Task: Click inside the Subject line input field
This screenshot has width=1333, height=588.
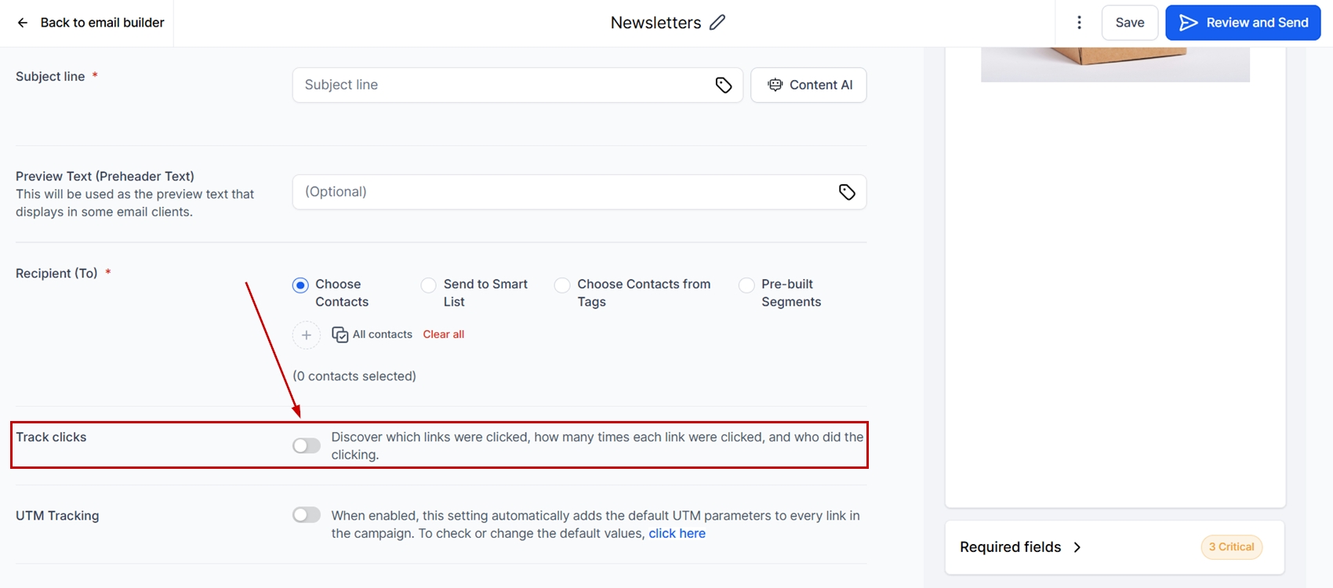Action: 502,85
